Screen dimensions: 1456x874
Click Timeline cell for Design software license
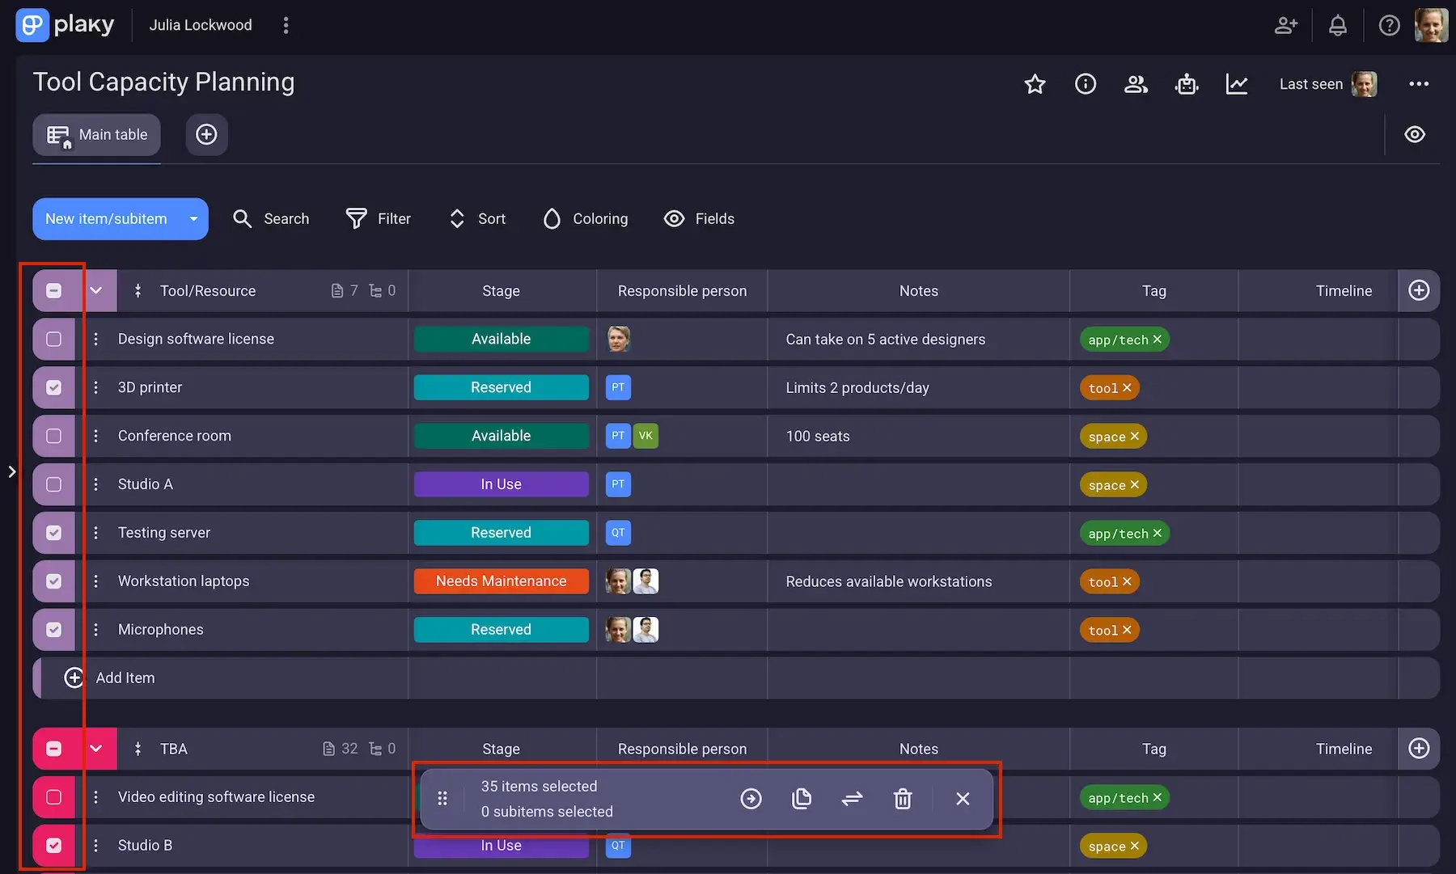(x=1318, y=340)
